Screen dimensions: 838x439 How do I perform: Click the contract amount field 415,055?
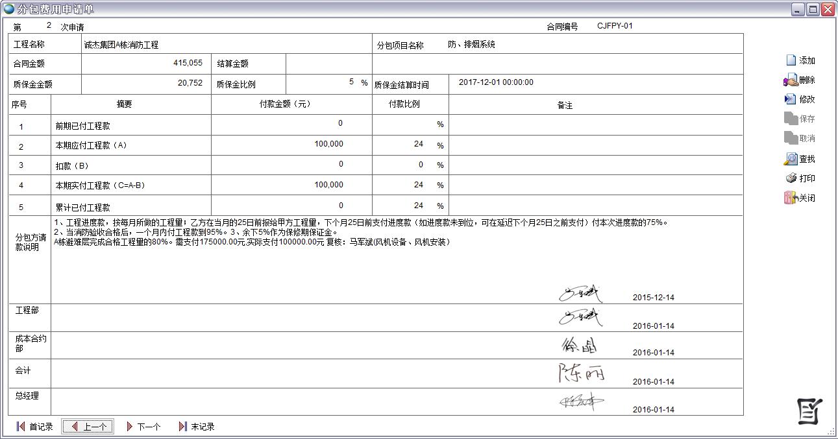pos(146,64)
